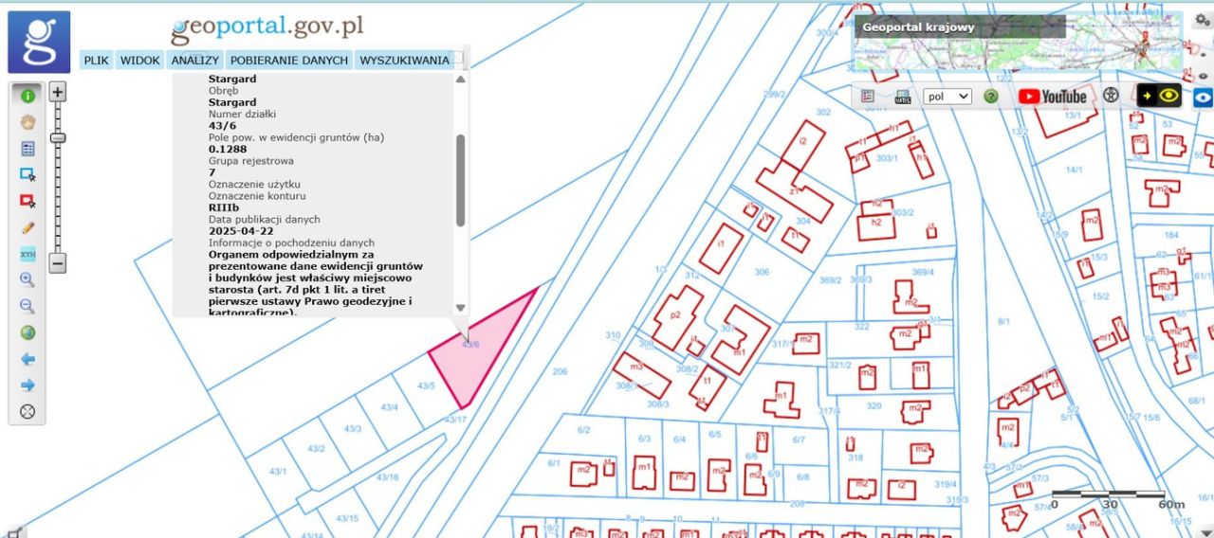Open the geoportal logo home icon
This screenshot has width=1214, height=538.
(x=39, y=42)
